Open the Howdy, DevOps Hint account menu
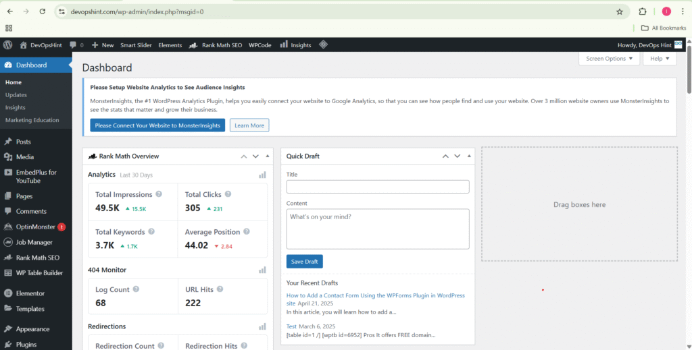Viewport: 692px width, 350px height. (649, 45)
